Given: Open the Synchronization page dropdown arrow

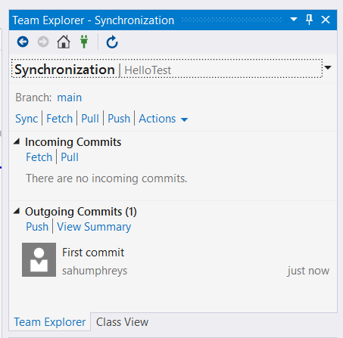Looking at the screenshot, I should 328,67.
